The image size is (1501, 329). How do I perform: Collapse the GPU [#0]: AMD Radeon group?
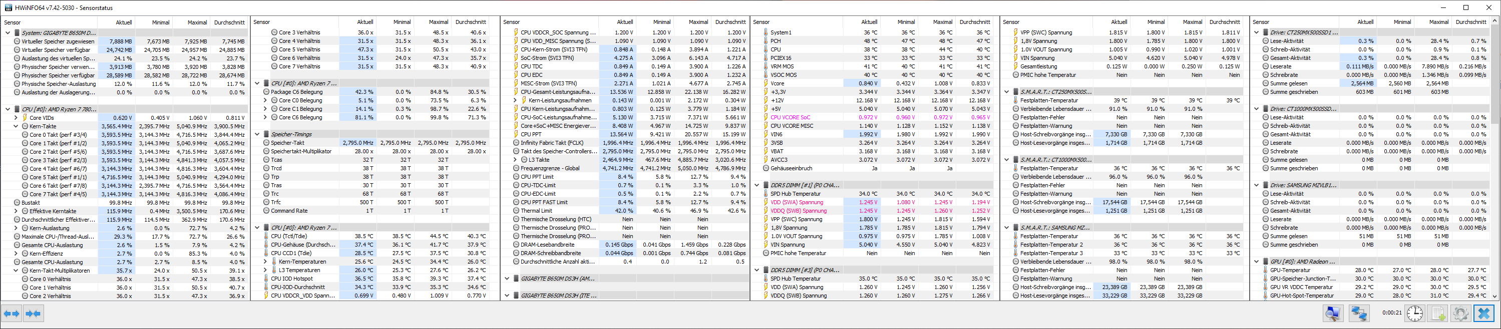click(1256, 262)
